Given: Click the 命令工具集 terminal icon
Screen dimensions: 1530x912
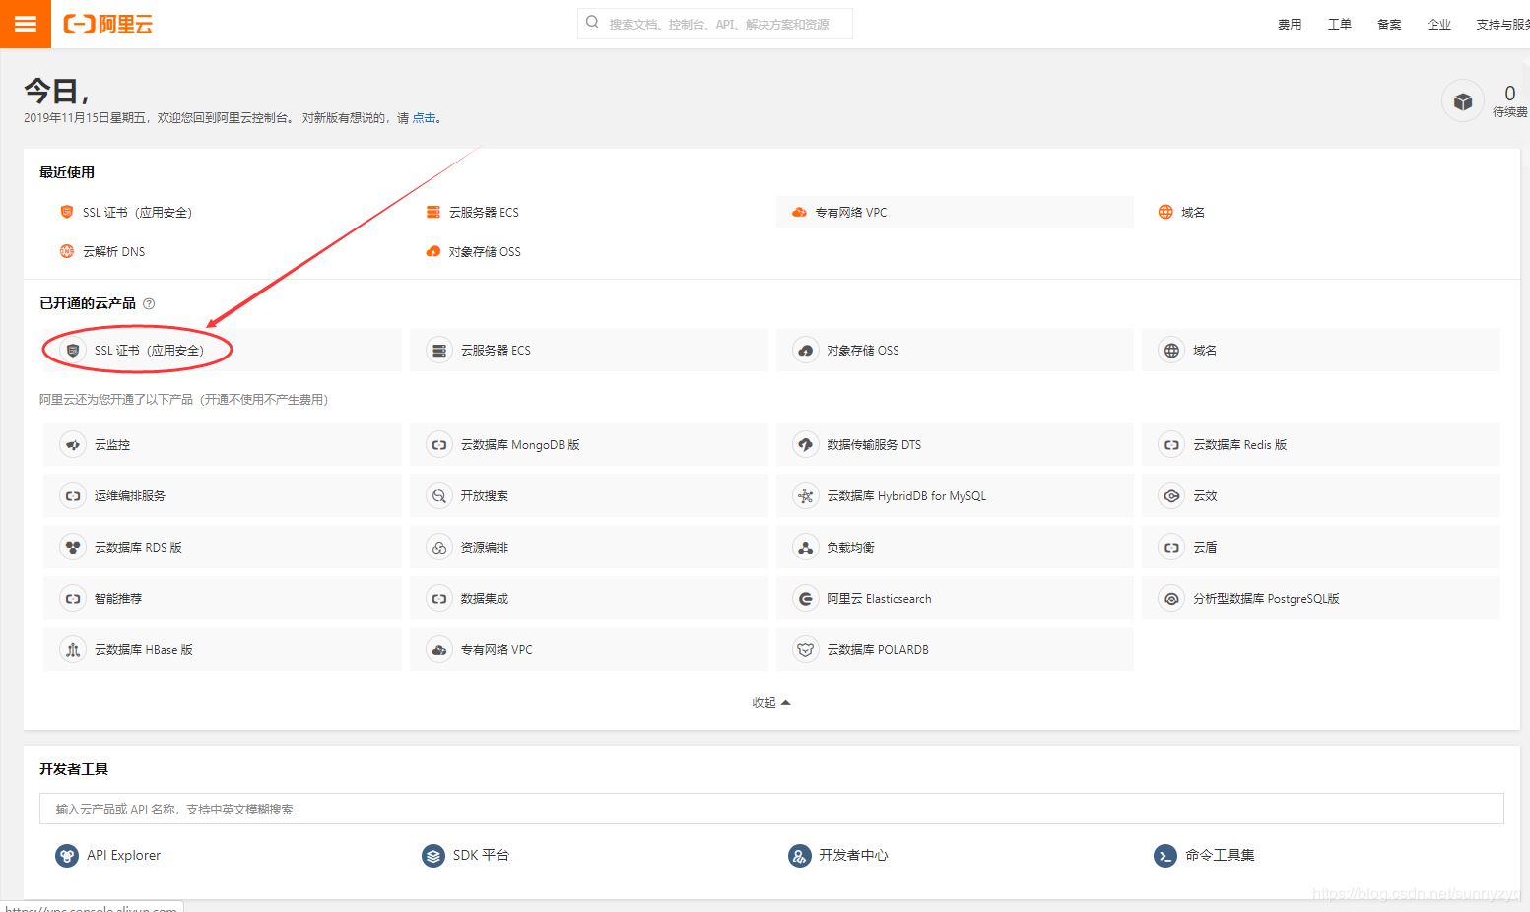Looking at the screenshot, I should pyautogui.click(x=1164, y=855).
